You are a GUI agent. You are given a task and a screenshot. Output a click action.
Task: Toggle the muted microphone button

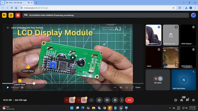pos(72,100)
